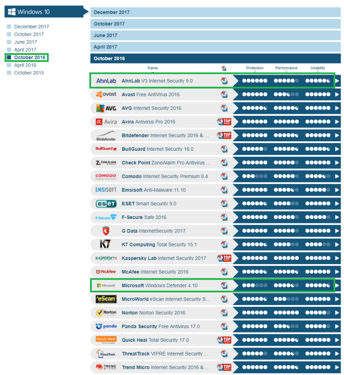Select October 2015 in the sidebar
Viewport: 344px width, 375px height.
[29, 73]
